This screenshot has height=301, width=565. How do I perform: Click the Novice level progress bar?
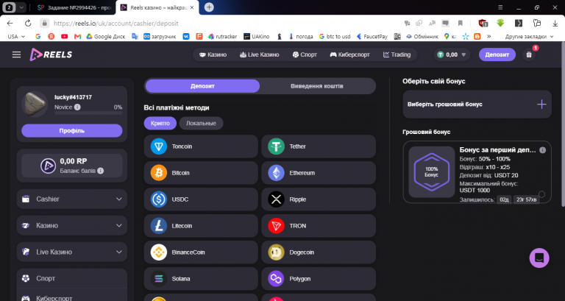(88, 113)
